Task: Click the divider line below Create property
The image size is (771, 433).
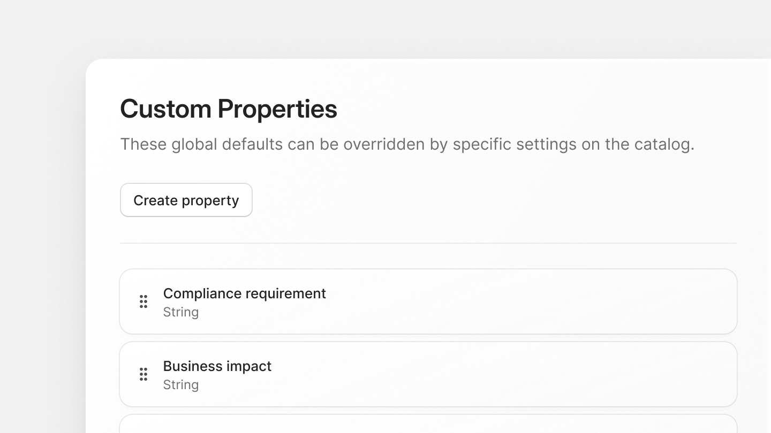Action: tap(428, 243)
